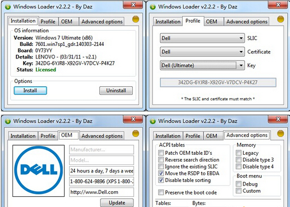This screenshot has width=290, height=207.
Task: Click the yellow status indicator in the Installation window
Action: (136, 19)
